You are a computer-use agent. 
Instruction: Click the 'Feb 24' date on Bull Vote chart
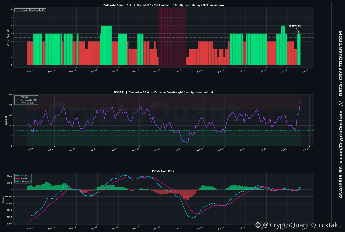tap(31, 71)
